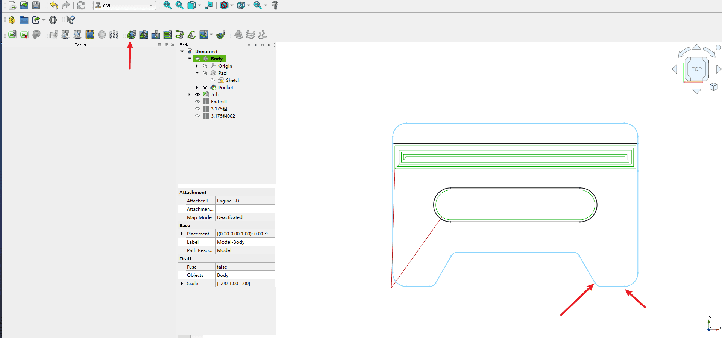Click the Measure caliper icon
The height and width of the screenshot is (338, 722).
click(x=275, y=5)
